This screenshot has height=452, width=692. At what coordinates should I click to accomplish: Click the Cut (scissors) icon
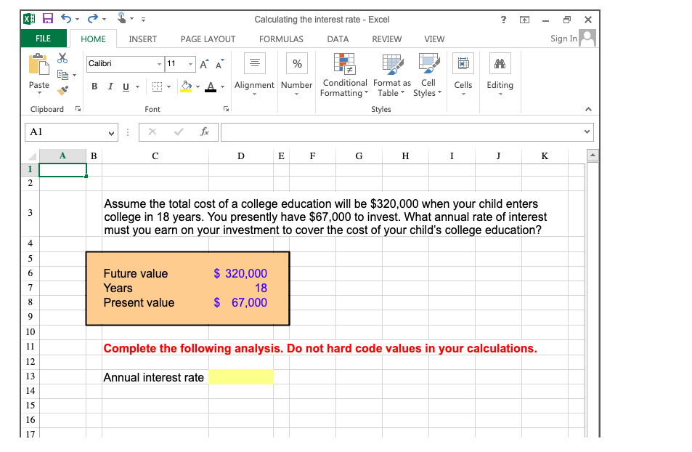62,59
